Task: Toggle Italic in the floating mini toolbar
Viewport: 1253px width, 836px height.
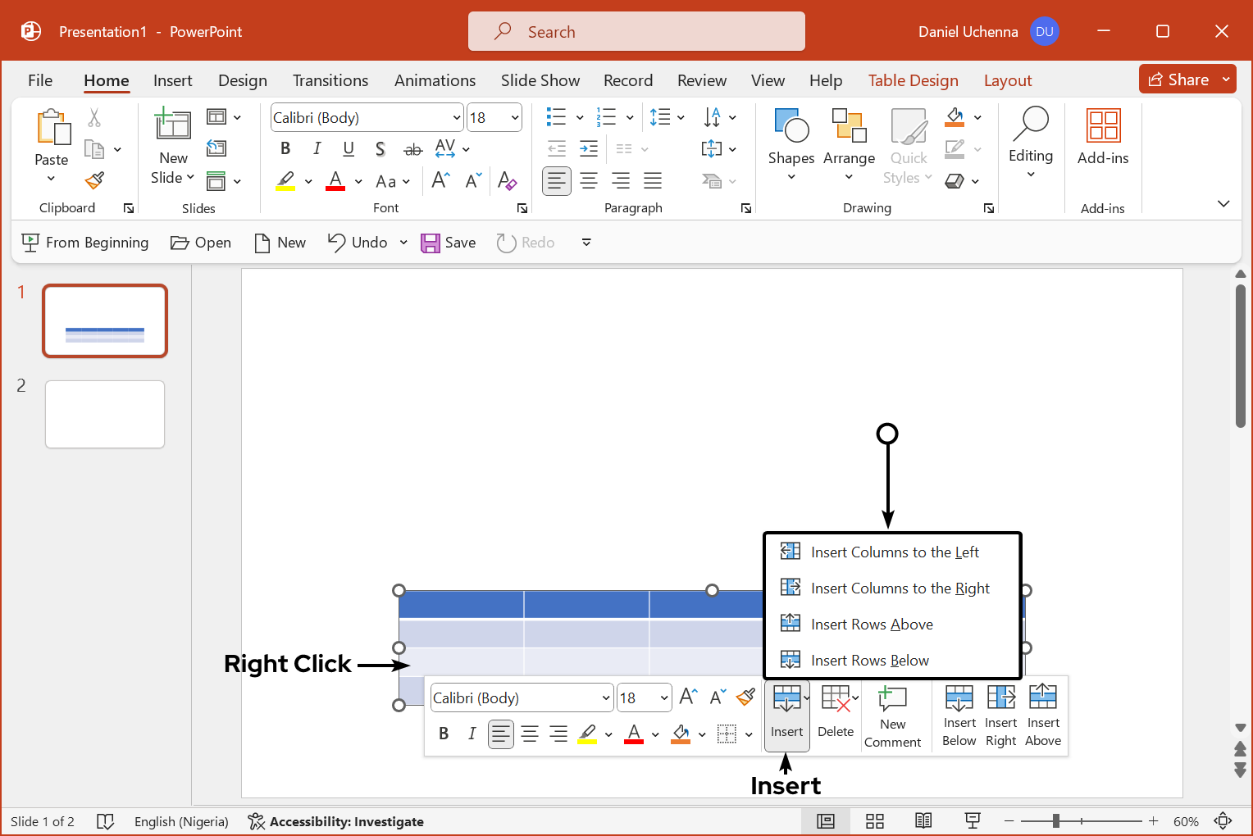Action: pos(472,734)
